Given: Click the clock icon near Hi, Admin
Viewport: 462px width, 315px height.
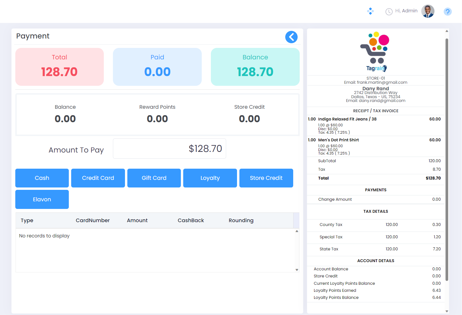Looking at the screenshot, I should (x=389, y=11).
